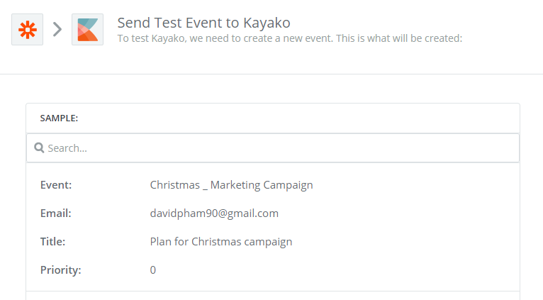Click the 'Christmas _ Marketing Campaign' value
Viewport: 543px width, 300px height.
(x=231, y=185)
